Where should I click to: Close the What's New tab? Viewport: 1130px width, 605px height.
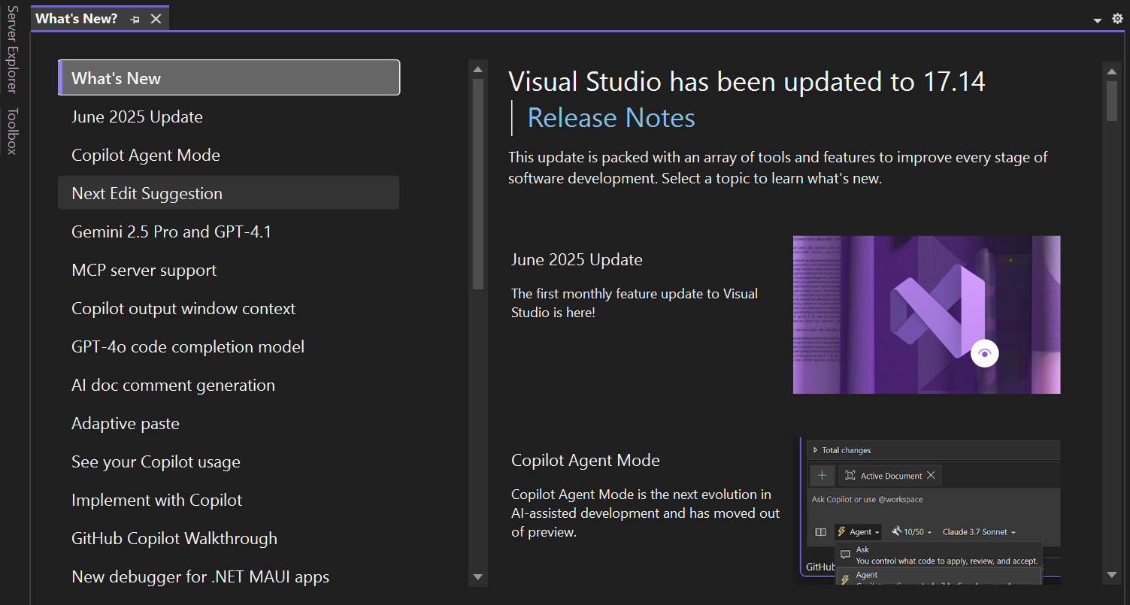(156, 19)
